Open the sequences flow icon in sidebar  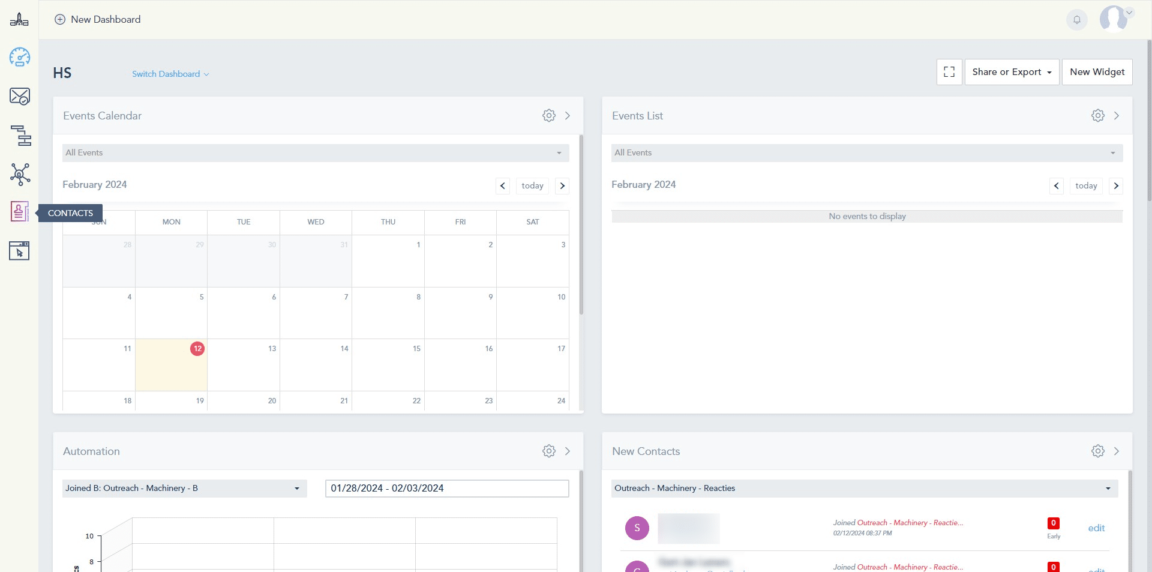[21, 136]
